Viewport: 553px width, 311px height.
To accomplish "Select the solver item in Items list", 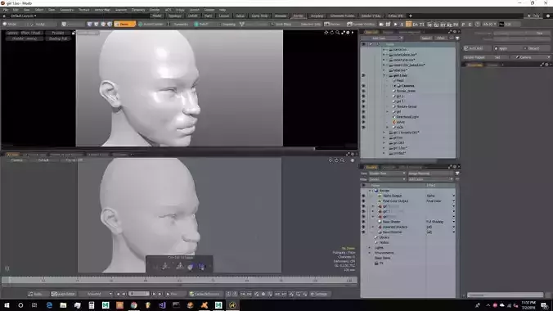I will 401,122.
